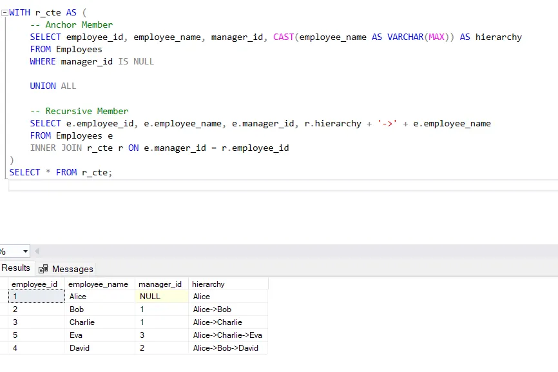Click the Messages tab document icon
The height and width of the screenshot is (372, 558).
pos(44,269)
